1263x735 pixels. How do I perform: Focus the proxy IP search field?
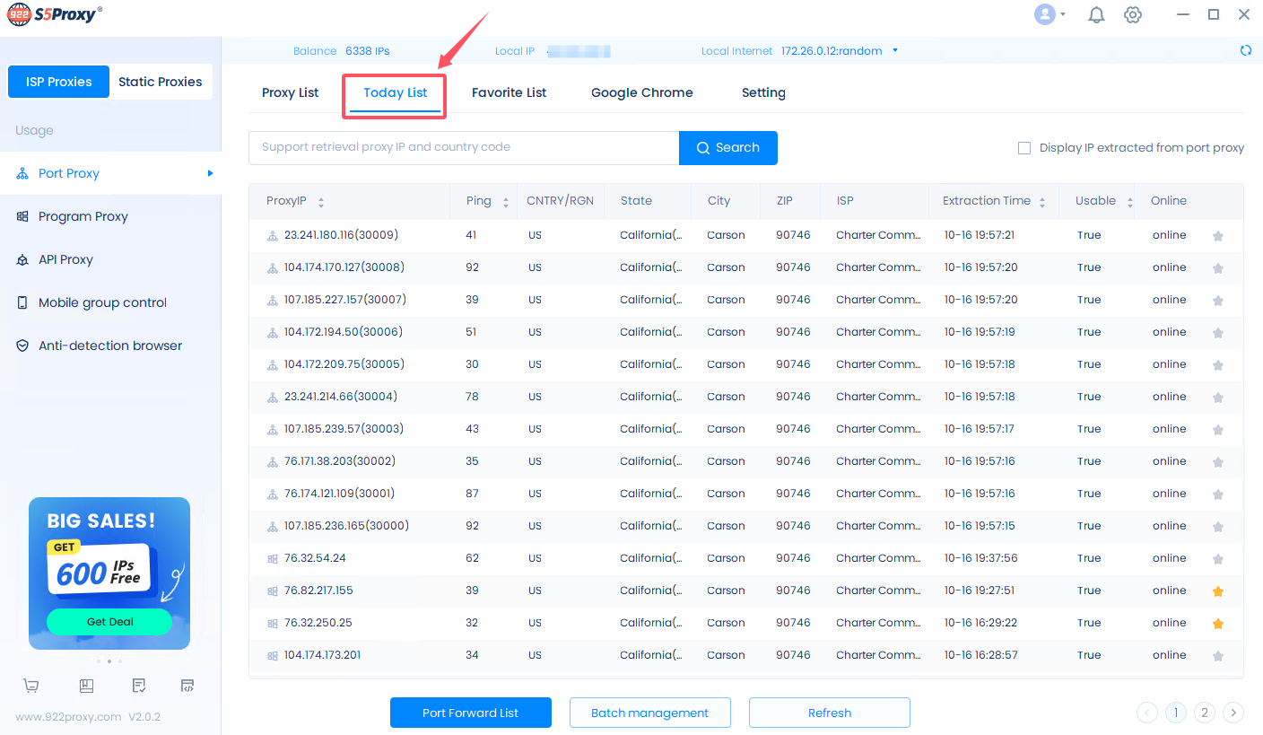[464, 148]
